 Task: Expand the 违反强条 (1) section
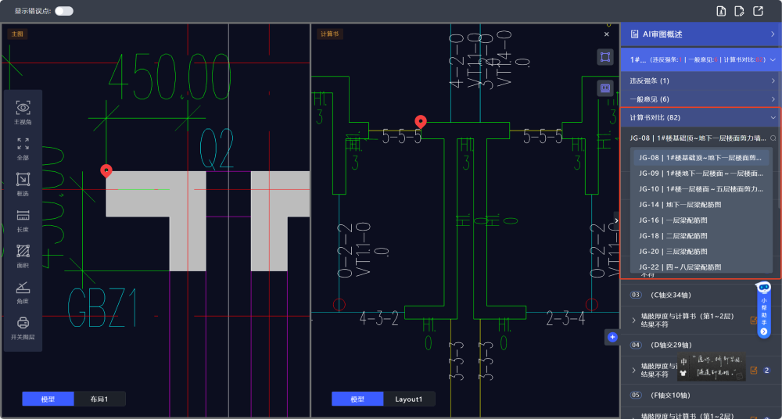coord(701,81)
